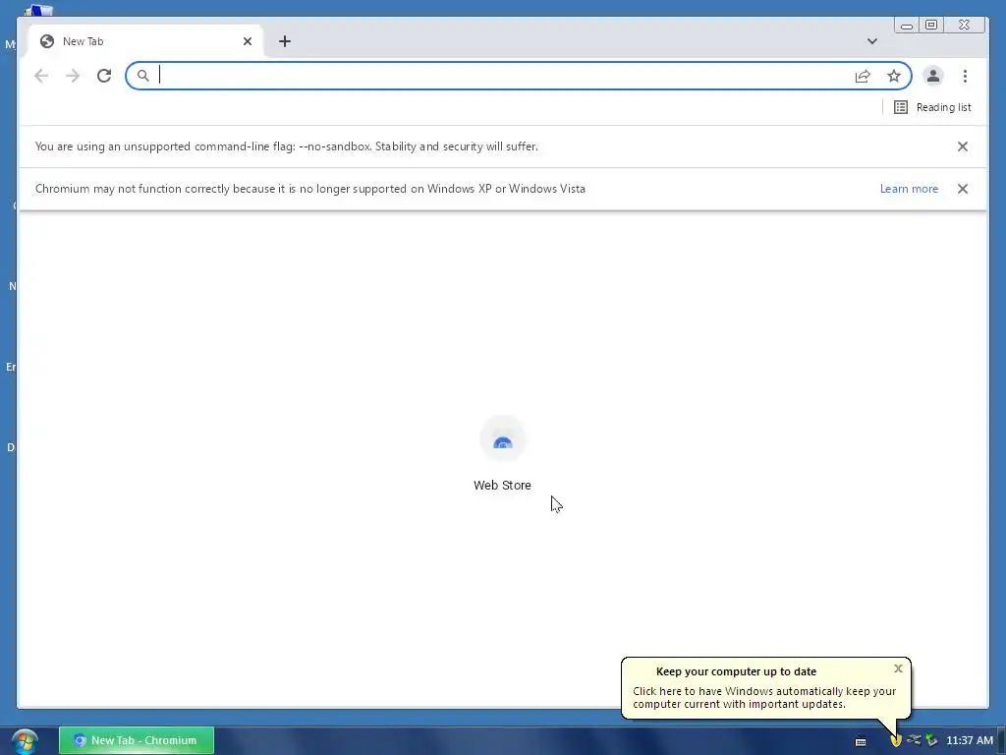This screenshot has width=1006, height=755.
Task: Dismiss the no-sandbox warning bar
Action: pyautogui.click(x=963, y=146)
